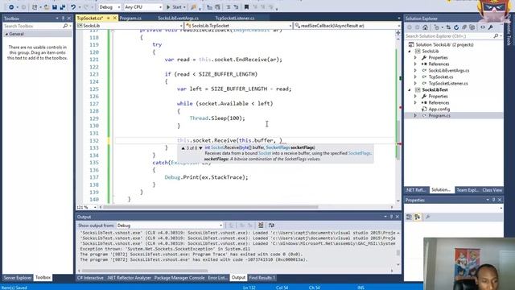Close the TcpSocket.cs tab
The width and height of the screenshot is (515, 290).
[114, 18]
